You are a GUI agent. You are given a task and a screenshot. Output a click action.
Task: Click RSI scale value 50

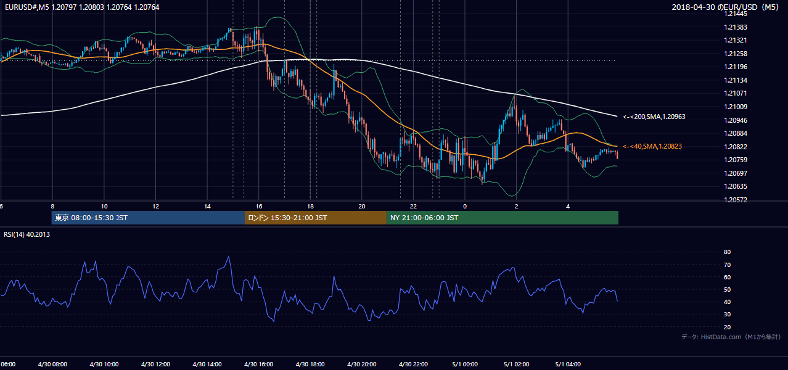point(727,289)
